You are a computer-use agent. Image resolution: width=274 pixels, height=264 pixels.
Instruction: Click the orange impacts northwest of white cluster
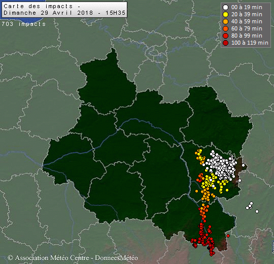pos(200,156)
